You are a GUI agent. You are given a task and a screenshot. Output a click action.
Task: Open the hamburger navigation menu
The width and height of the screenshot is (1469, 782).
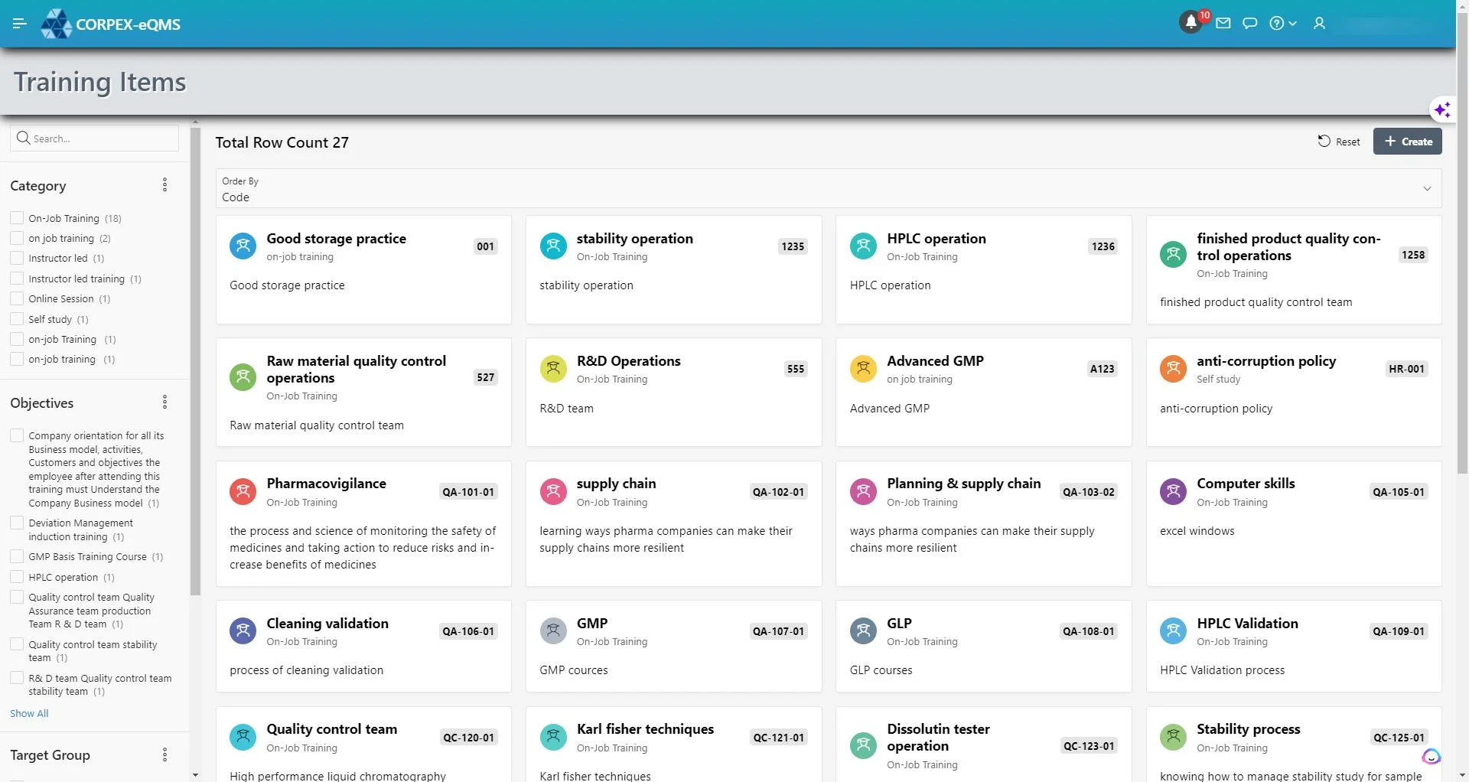click(x=20, y=24)
